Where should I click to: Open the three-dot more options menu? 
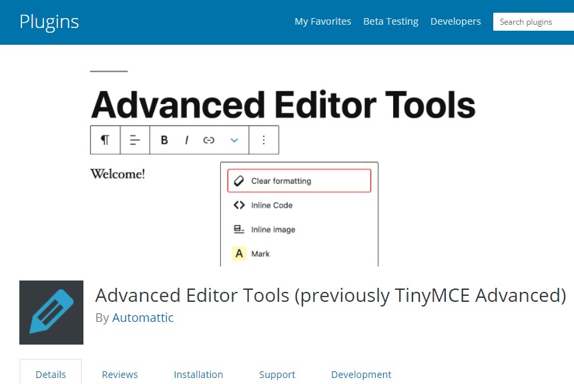click(x=264, y=140)
